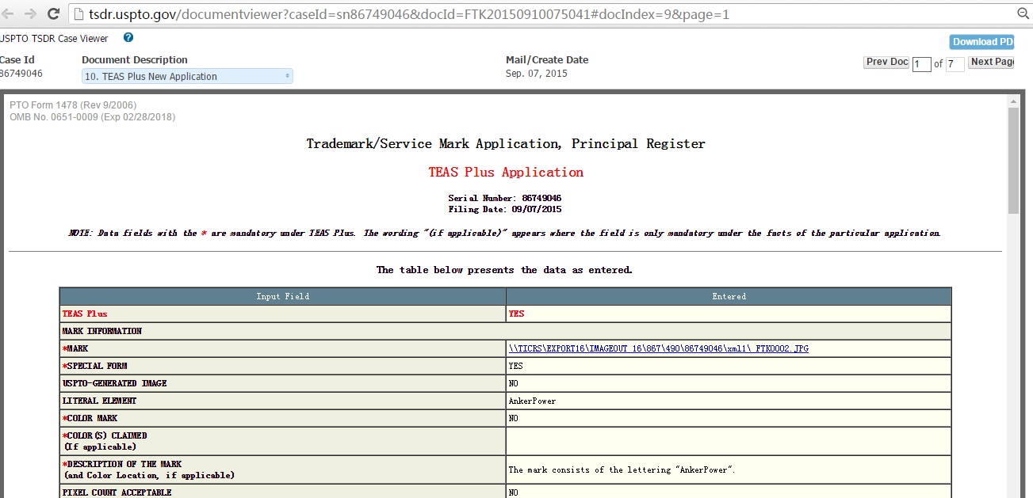1033x498 pixels.
Task: Open help via the blue question mark icon
Action: coord(128,38)
